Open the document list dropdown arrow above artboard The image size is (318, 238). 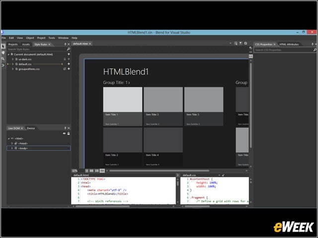(x=231, y=43)
